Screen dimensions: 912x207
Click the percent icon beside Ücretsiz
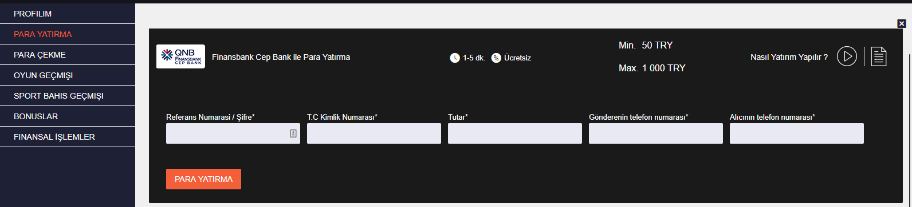tap(496, 58)
